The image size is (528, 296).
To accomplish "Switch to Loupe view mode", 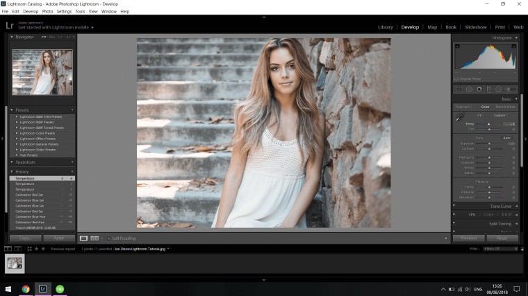I will 83,238.
